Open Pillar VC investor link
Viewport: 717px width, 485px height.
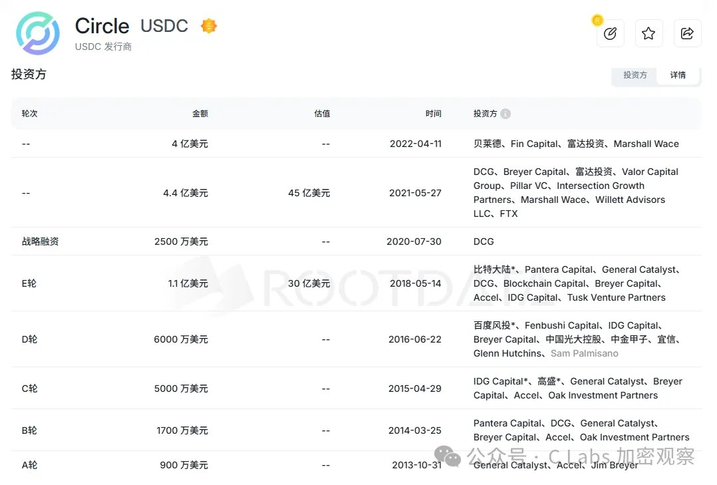pyautogui.click(x=528, y=186)
